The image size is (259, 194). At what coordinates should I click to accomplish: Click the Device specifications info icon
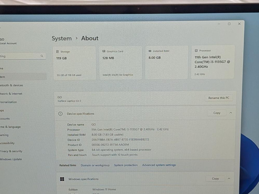click(61, 114)
